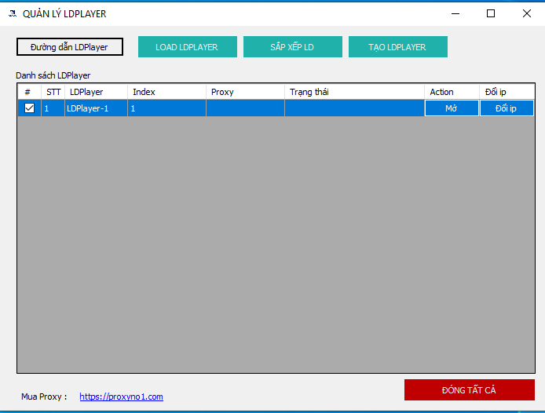
Task: Click the Trạng thái cell in the LDPlayer-1 row
Action: point(354,108)
